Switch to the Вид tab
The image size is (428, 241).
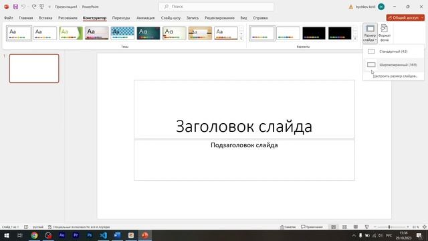pos(243,18)
